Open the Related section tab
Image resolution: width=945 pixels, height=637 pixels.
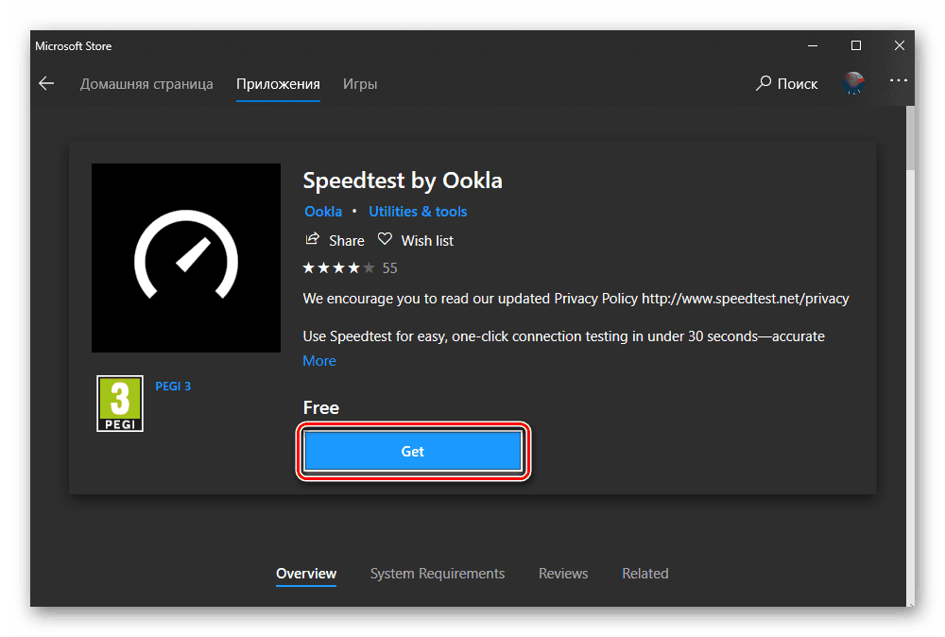pyautogui.click(x=645, y=574)
